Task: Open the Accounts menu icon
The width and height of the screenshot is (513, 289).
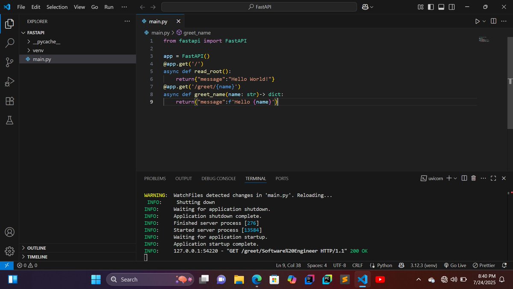Action: click(9, 232)
